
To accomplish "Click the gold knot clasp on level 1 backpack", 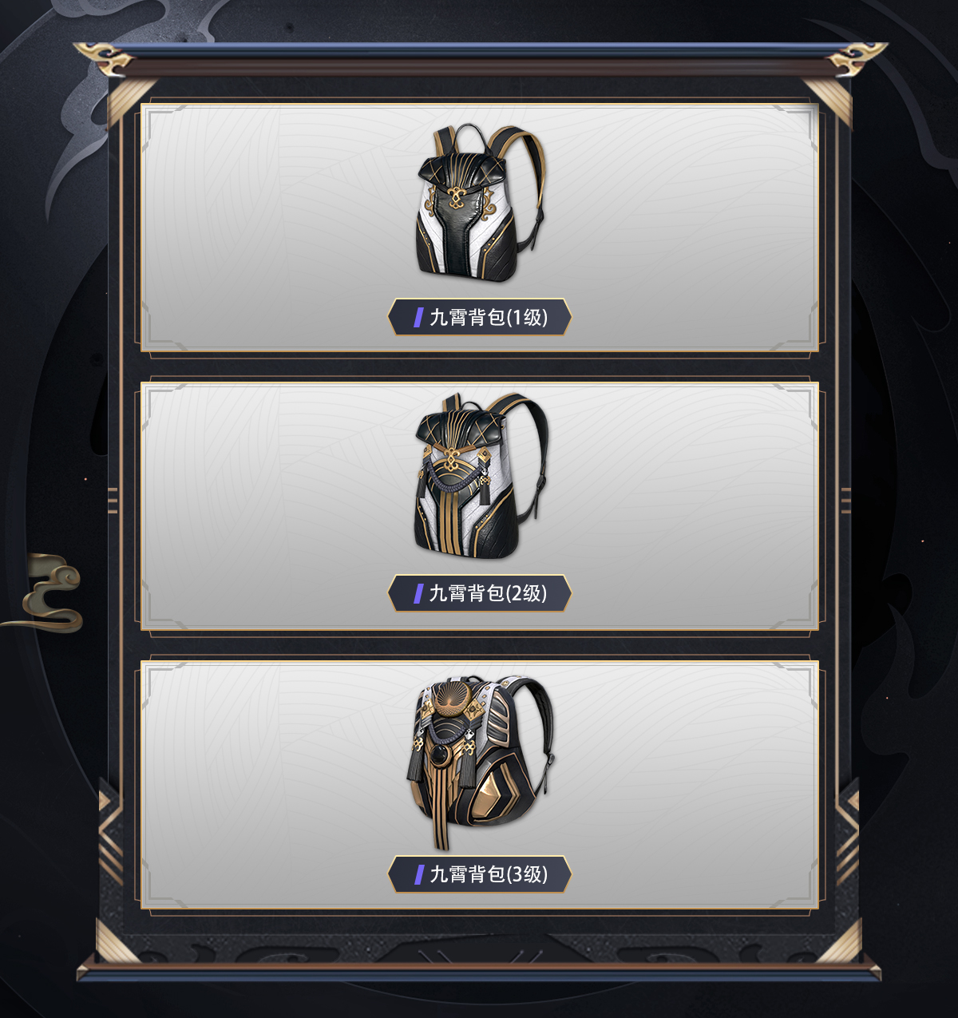I will point(456,197).
